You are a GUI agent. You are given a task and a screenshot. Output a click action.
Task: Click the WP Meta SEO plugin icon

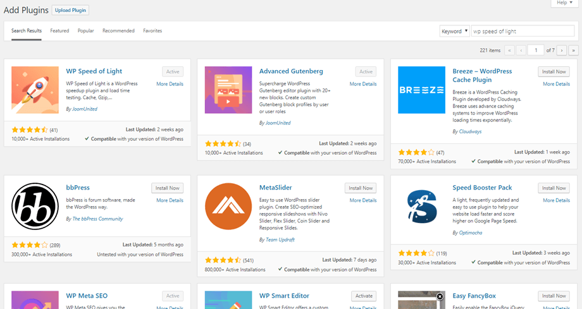[x=35, y=300]
